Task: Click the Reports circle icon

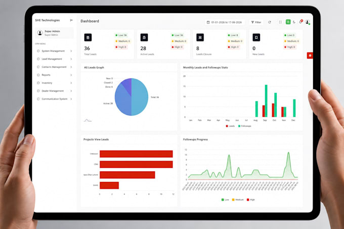Action: point(38,75)
